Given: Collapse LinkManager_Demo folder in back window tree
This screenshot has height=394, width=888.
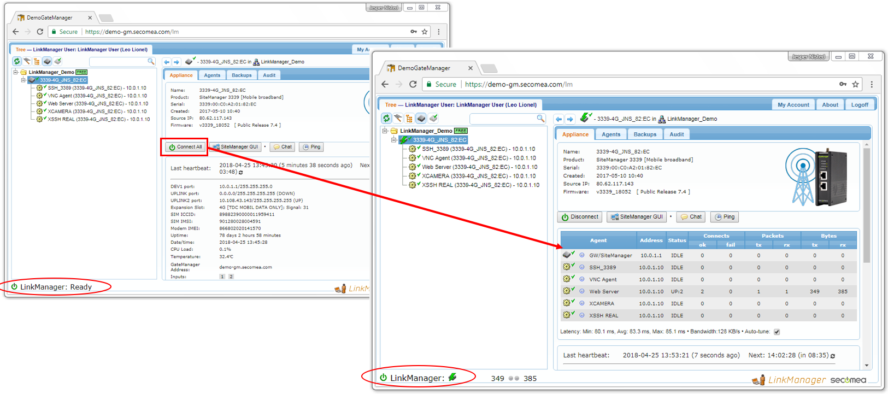Looking at the screenshot, I should (x=15, y=72).
